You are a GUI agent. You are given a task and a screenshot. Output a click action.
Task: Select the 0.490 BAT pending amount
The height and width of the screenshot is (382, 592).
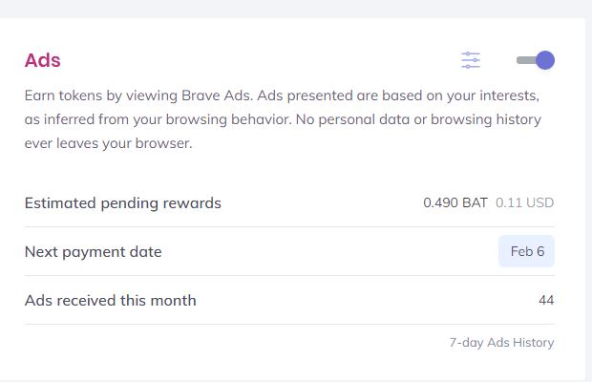[x=455, y=202]
